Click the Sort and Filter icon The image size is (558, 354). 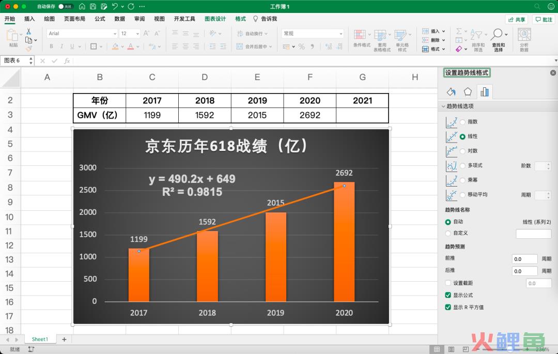coord(476,35)
